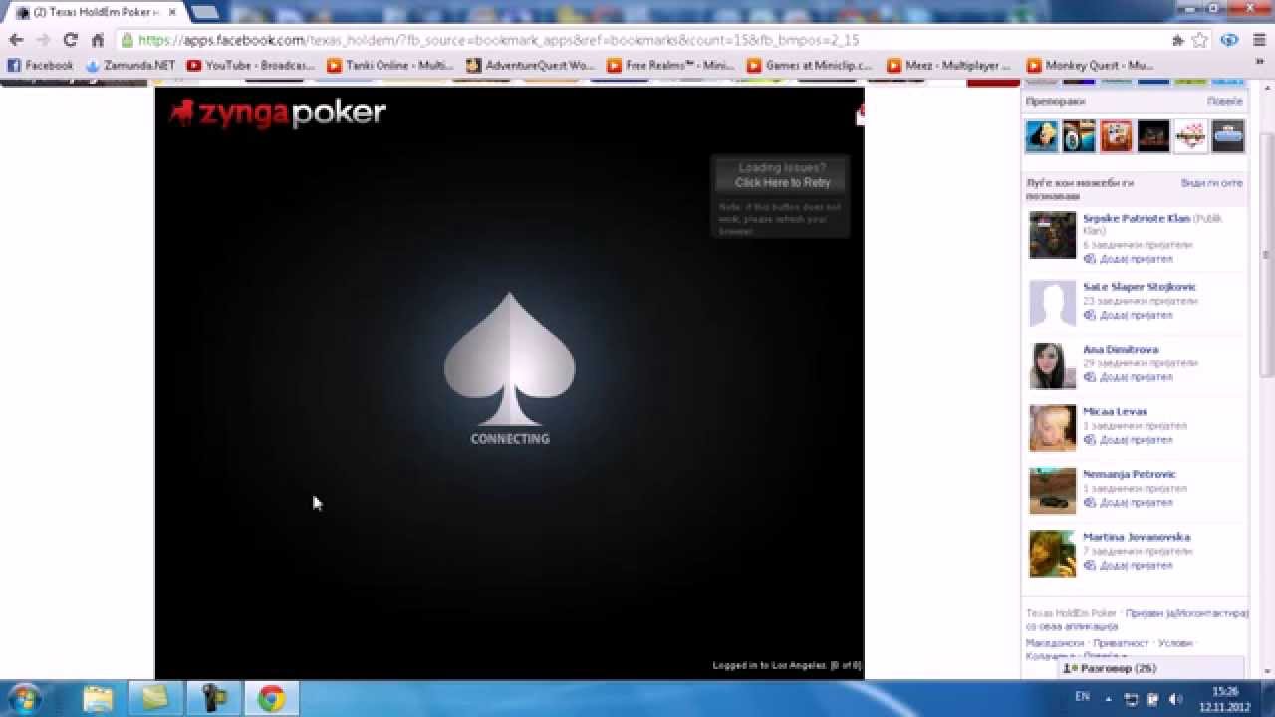Open the Free Realms bookmark
The height and width of the screenshot is (717, 1275).
tap(670, 65)
